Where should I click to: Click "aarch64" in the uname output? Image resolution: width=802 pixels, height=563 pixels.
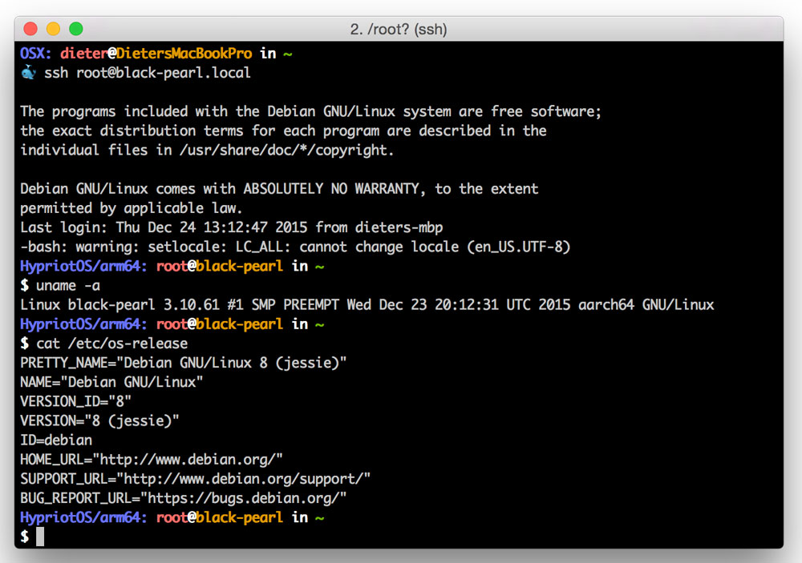[x=614, y=304]
